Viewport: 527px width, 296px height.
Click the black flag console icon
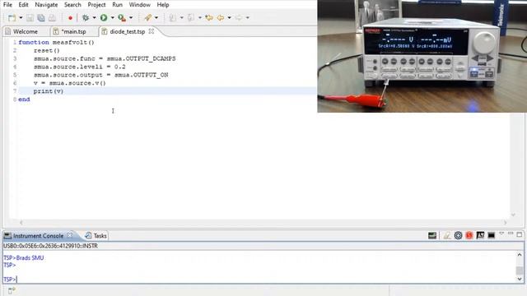click(x=480, y=236)
